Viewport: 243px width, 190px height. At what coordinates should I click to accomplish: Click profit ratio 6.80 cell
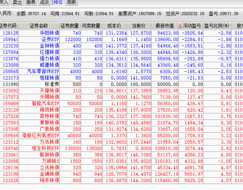pos(226,155)
